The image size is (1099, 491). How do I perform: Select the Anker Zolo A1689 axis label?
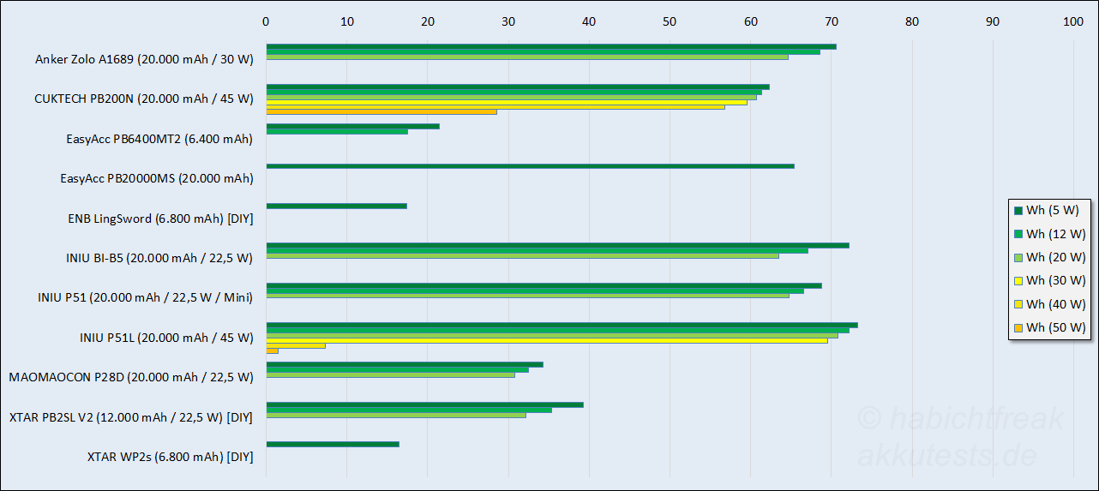pyautogui.click(x=144, y=59)
